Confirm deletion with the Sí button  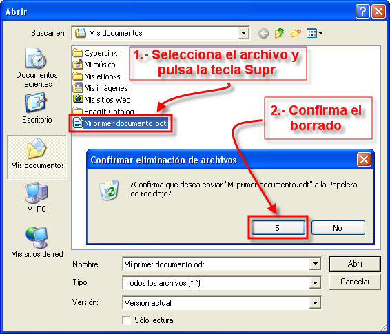(278, 228)
